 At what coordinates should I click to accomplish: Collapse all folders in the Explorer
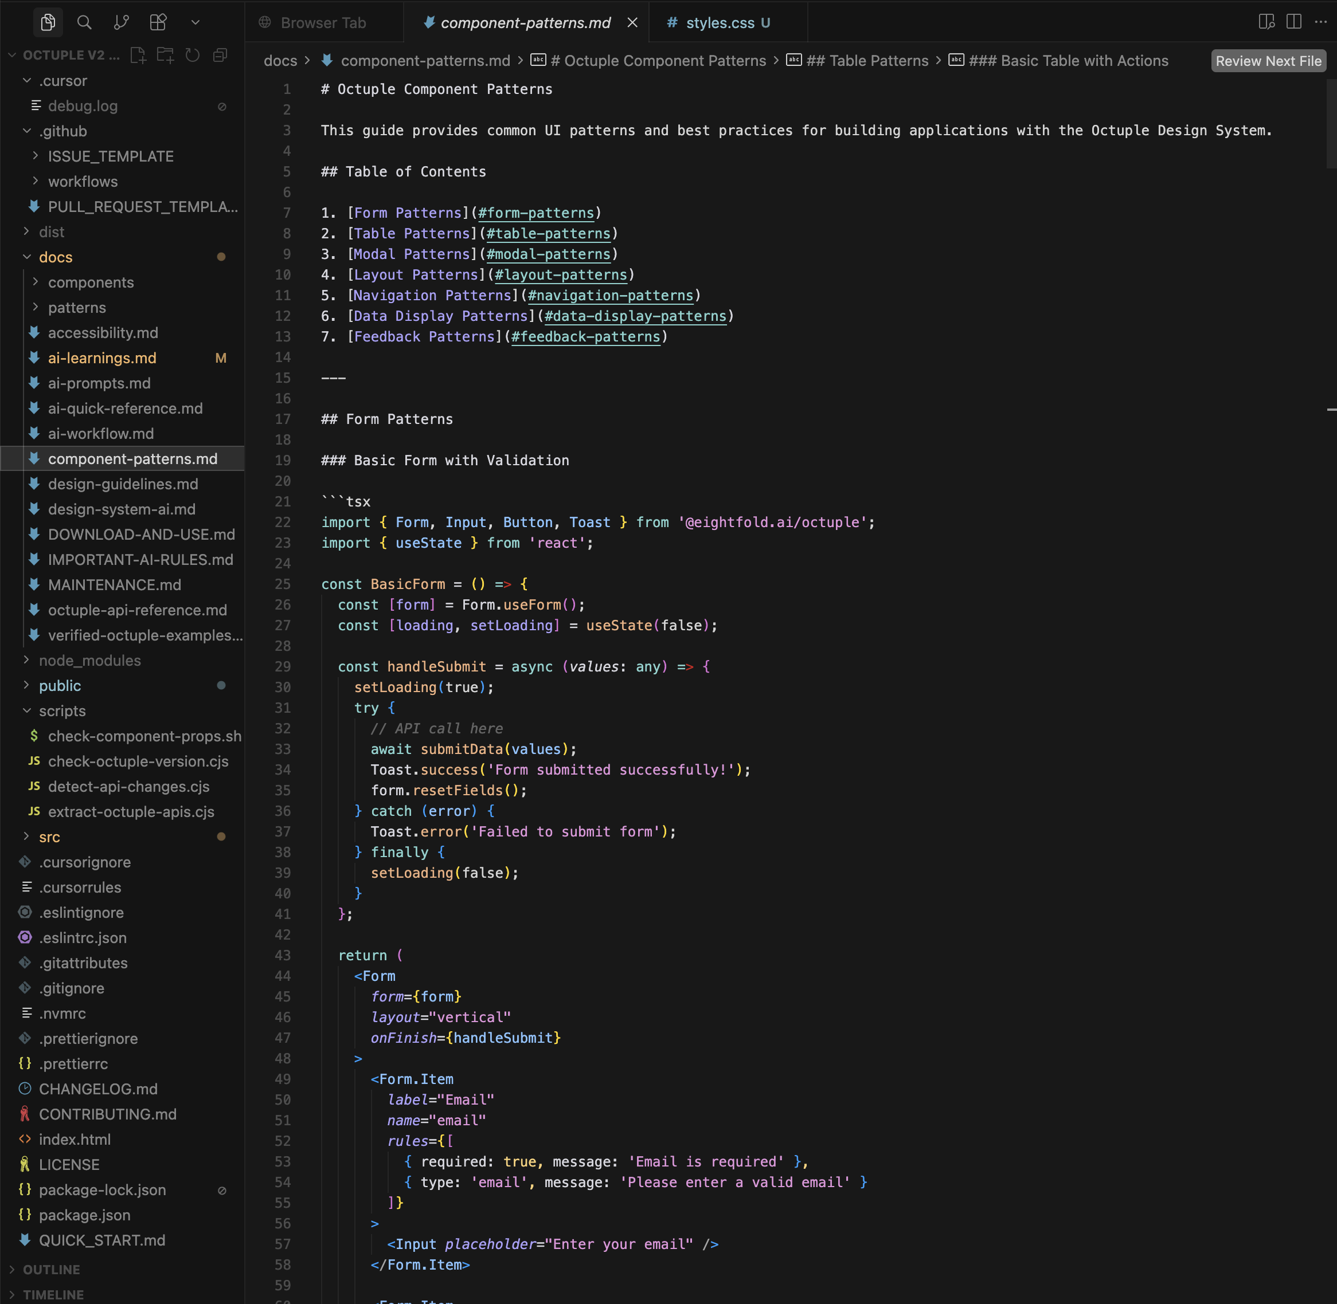219,56
